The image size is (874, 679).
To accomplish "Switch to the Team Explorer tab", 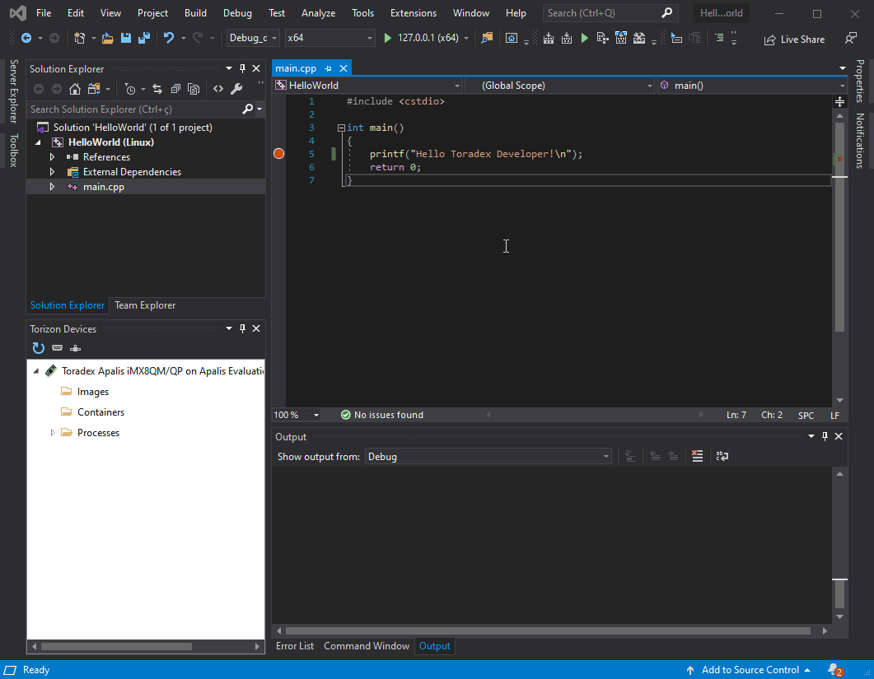I will click(145, 305).
